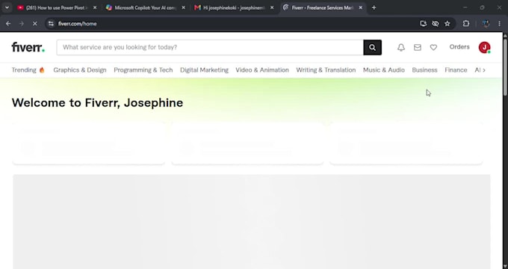
Task: Open the Finance category
Action: click(456, 70)
